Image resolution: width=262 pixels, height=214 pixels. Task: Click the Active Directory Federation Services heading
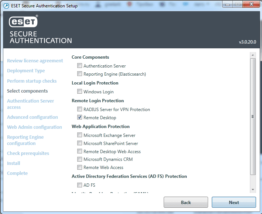tap(129, 176)
